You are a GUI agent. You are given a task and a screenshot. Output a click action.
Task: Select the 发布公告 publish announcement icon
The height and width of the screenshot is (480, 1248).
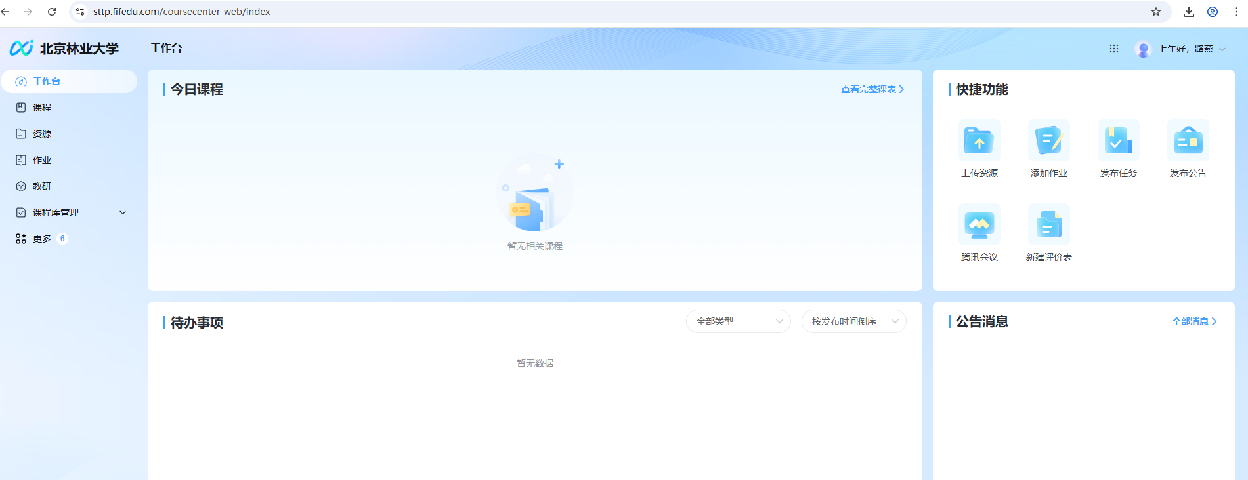click(x=1188, y=141)
